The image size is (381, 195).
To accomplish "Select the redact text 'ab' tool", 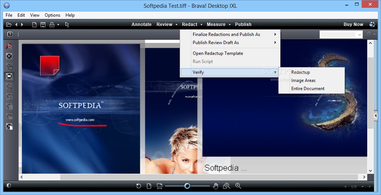I will [9, 66].
